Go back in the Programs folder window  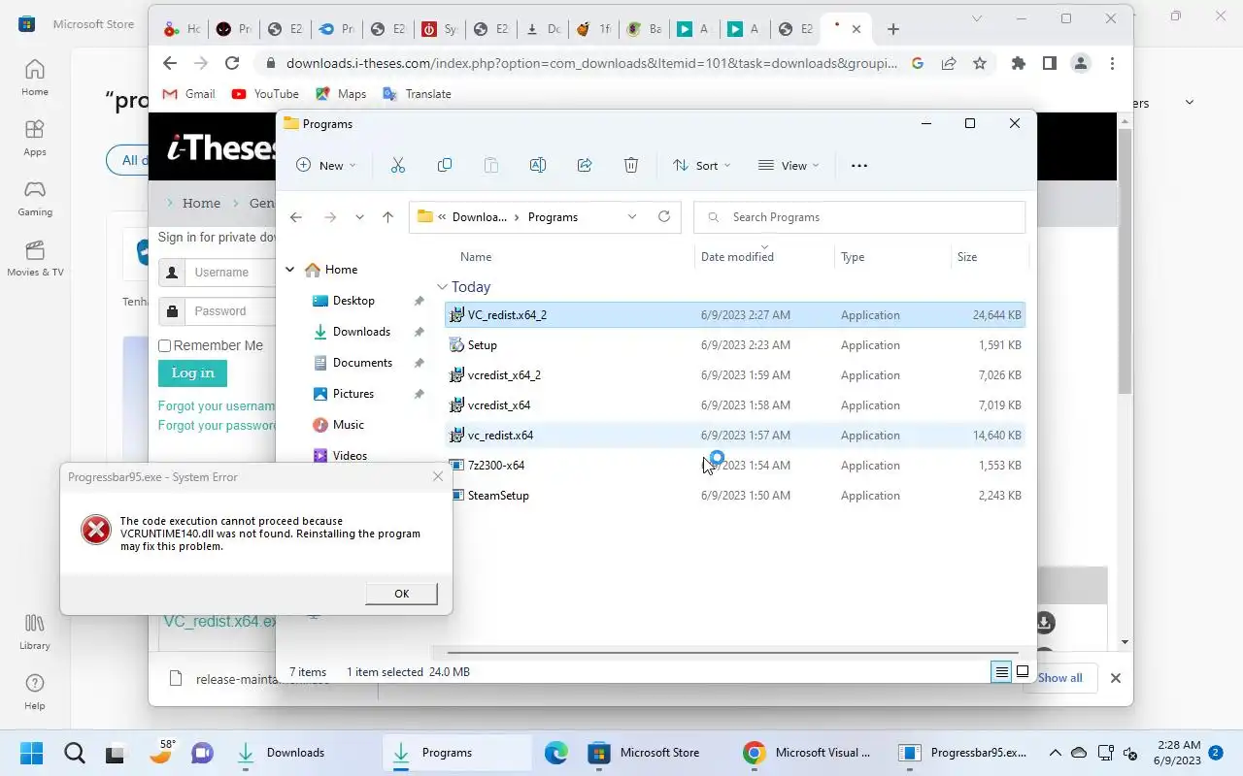[296, 217]
